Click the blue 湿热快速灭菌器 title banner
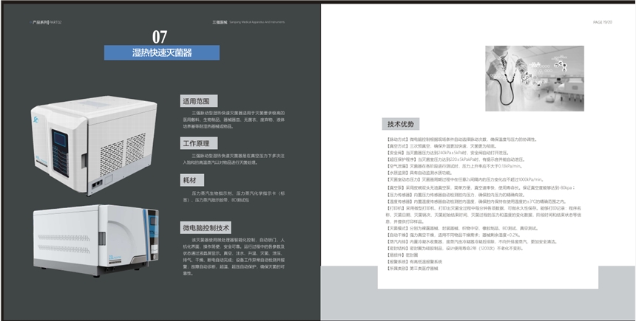The height and width of the screenshot is (321, 636). click(x=161, y=52)
